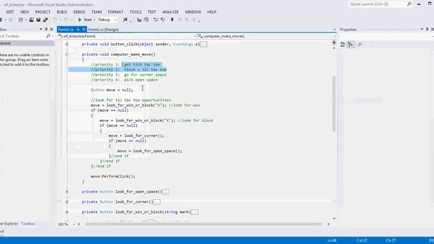Screen dimensions: 434x244
Task: Open the computer_make_move() member dropdown
Action: 334,36
